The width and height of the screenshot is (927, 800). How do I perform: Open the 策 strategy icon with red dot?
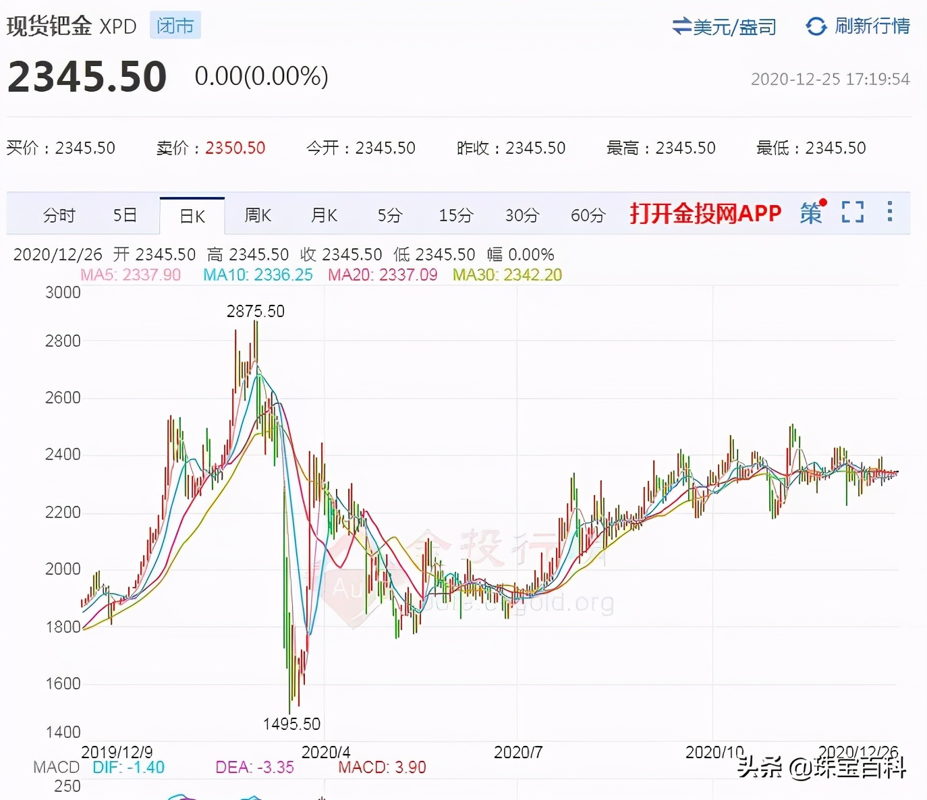point(812,213)
